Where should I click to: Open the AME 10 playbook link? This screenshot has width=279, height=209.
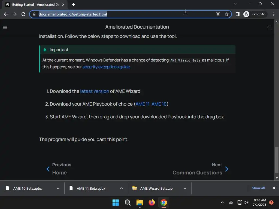pyautogui.click(x=159, y=104)
